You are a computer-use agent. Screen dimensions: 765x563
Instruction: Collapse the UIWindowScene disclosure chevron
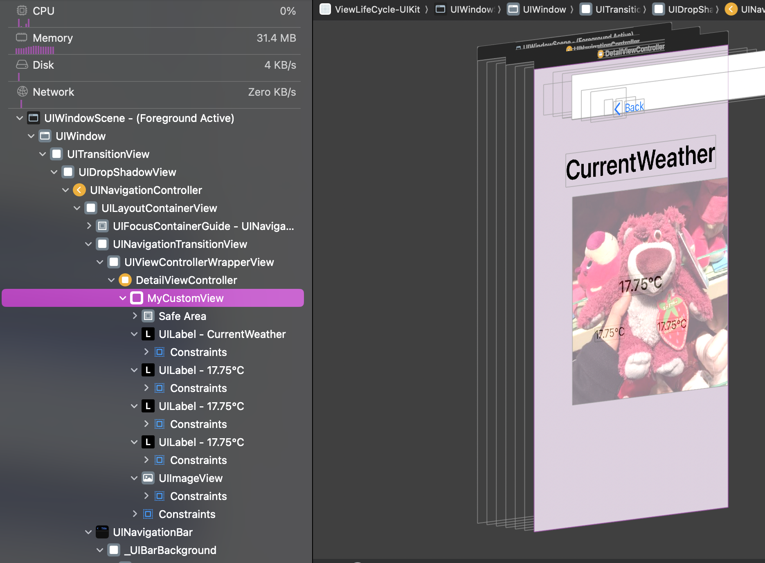[20, 118]
